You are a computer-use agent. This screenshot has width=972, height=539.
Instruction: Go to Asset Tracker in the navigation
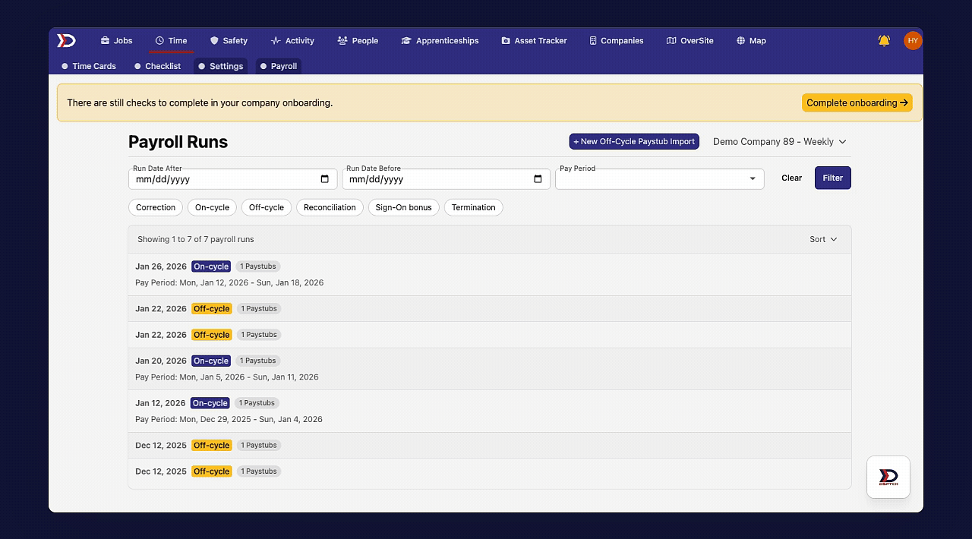click(x=534, y=41)
